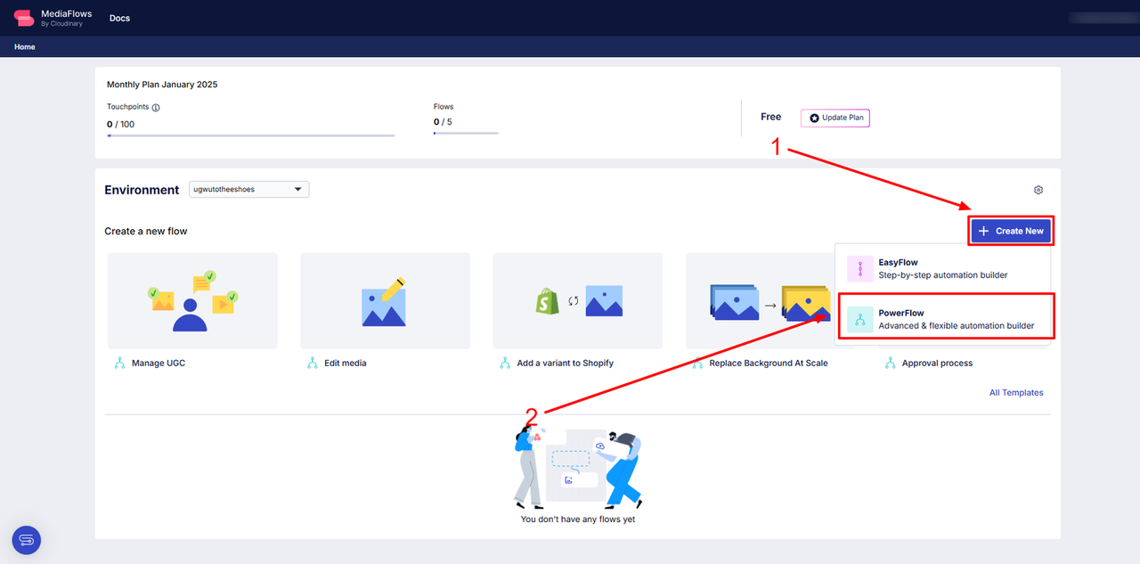Select the Add a variant to Shopify thumbnail
Screen dimensions: 1140x564
point(577,301)
